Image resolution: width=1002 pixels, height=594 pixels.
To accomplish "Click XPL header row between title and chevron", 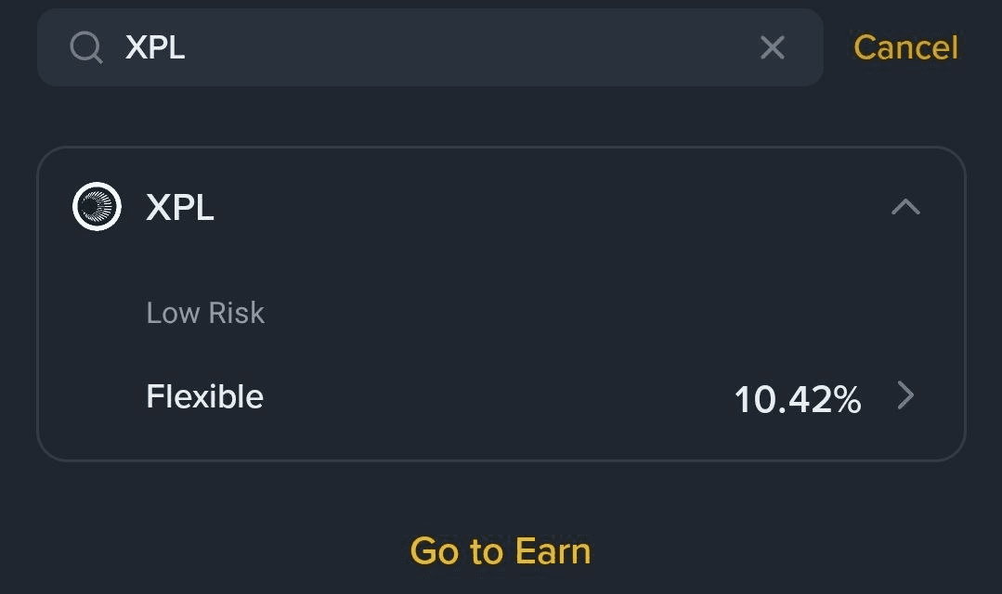I will (x=550, y=207).
